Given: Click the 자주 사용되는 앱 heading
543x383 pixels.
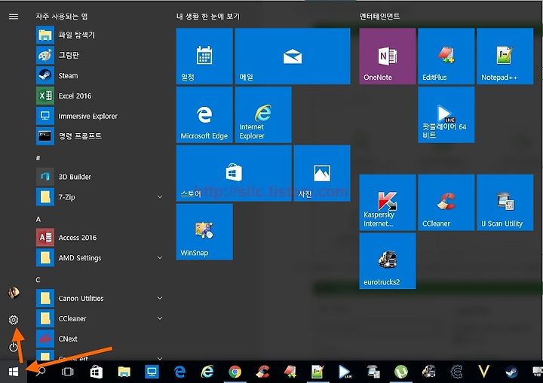Looking at the screenshot, I should click(x=62, y=17).
